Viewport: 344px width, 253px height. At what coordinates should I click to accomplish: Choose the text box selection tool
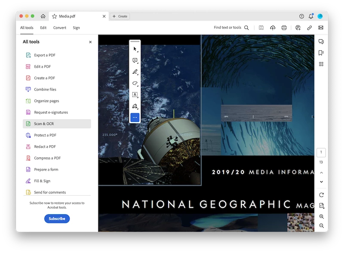click(x=135, y=95)
